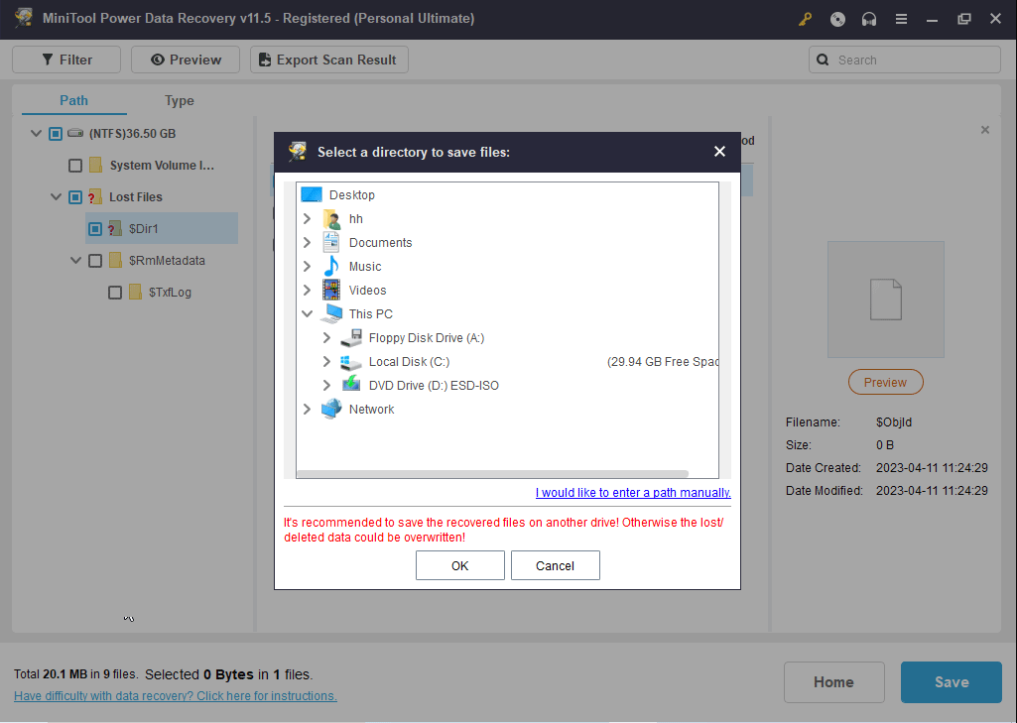
Task: Click the $RmMetadata folder icon
Action: tap(115, 260)
